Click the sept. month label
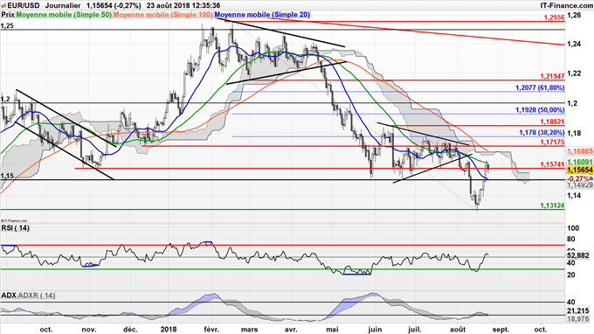This screenshot has width=594, height=334. [501, 330]
